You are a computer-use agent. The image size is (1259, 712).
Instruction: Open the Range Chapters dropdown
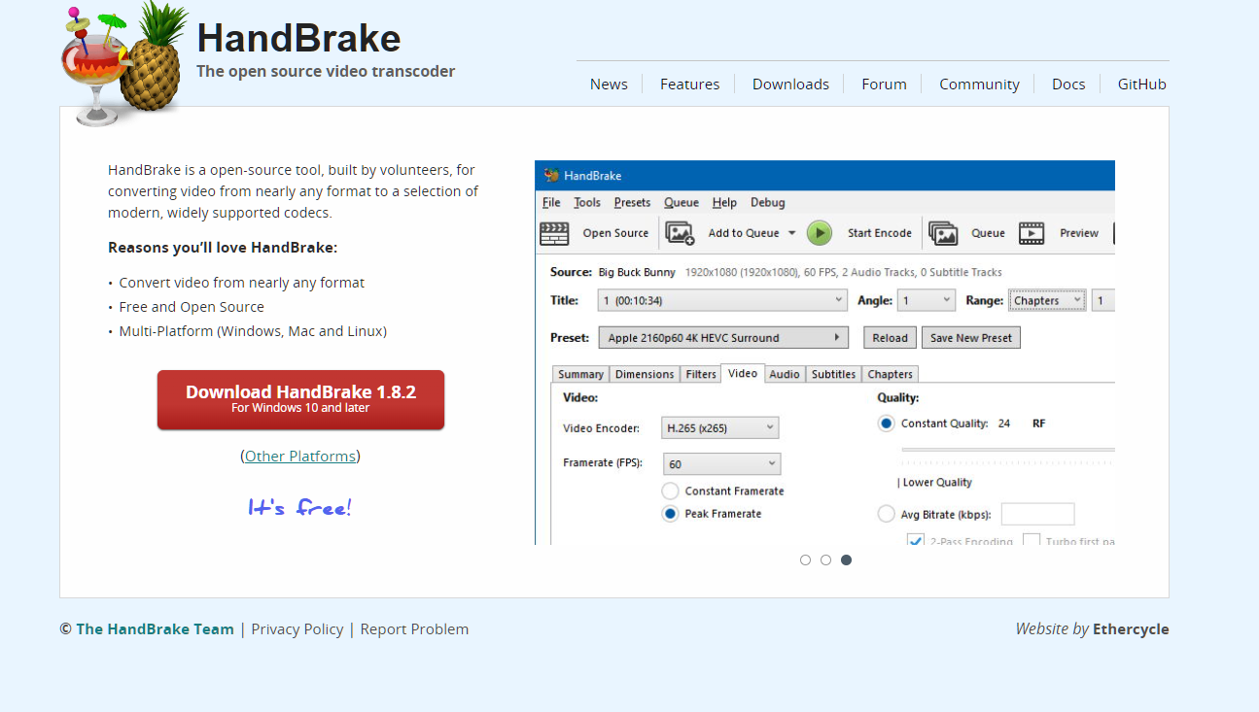tap(1047, 301)
